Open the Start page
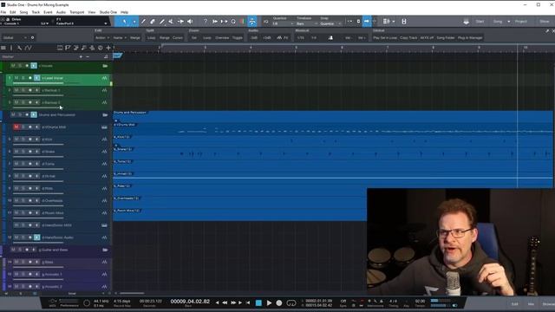This screenshot has width=555, height=312. (480, 22)
